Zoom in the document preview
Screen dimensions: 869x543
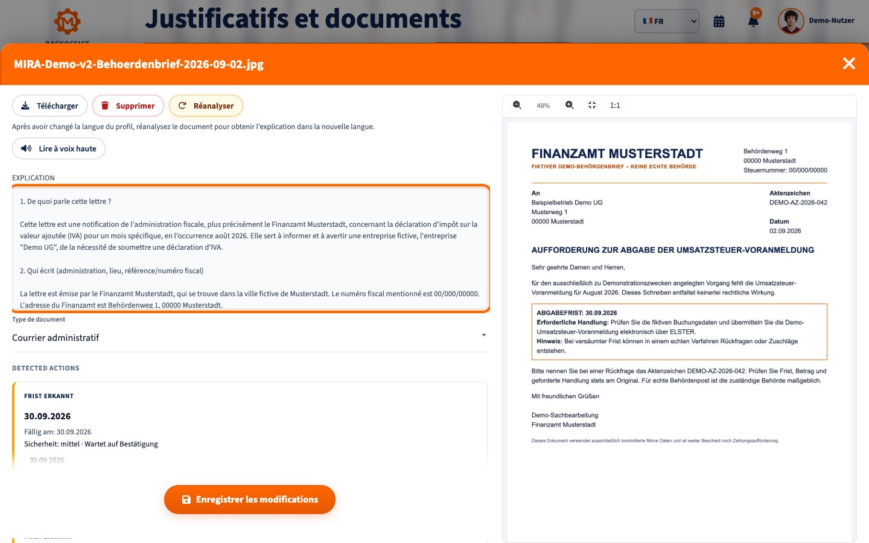pyautogui.click(x=569, y=105)
